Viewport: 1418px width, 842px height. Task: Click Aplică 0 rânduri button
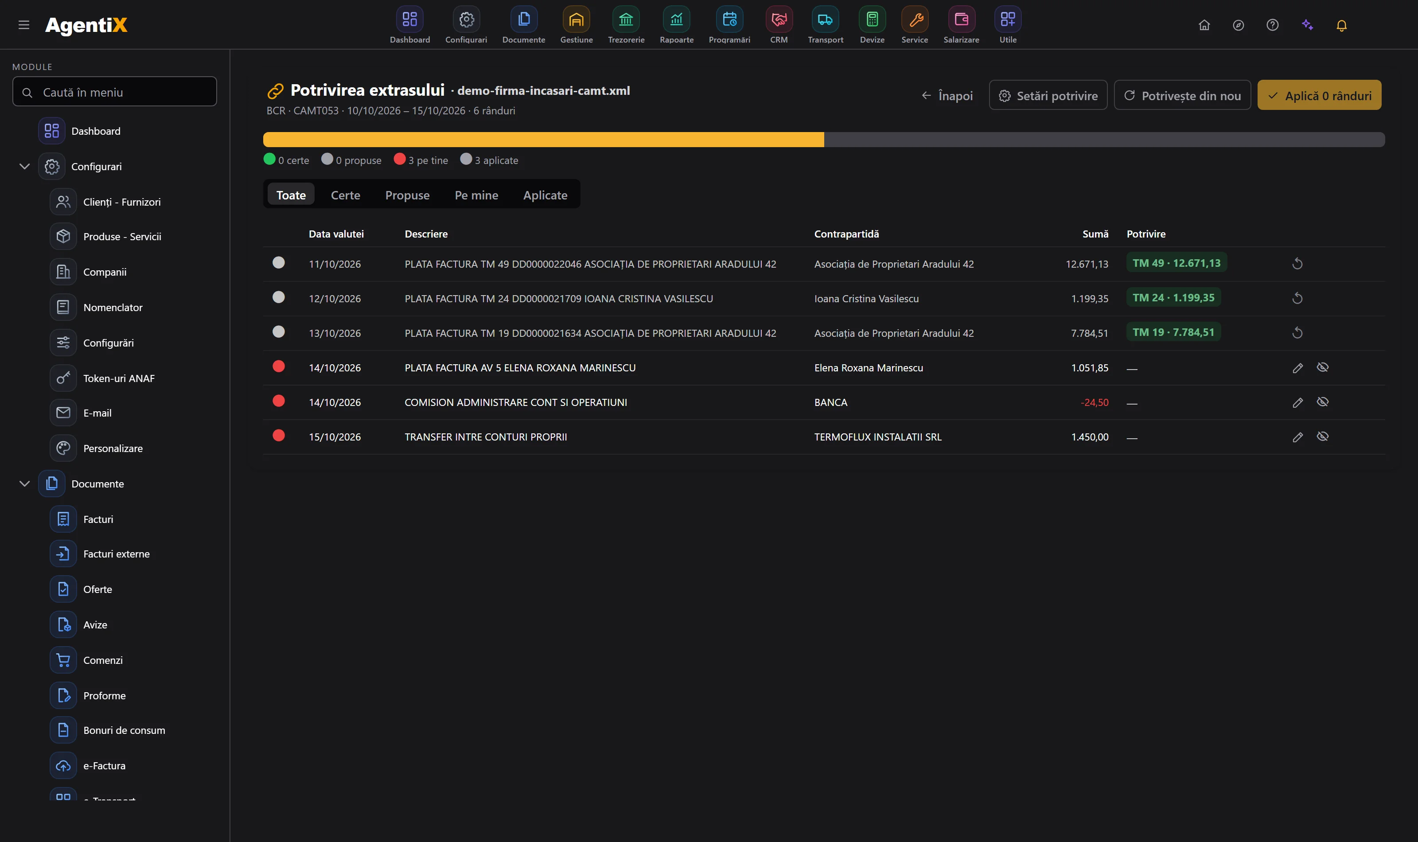coord(1319,95)
